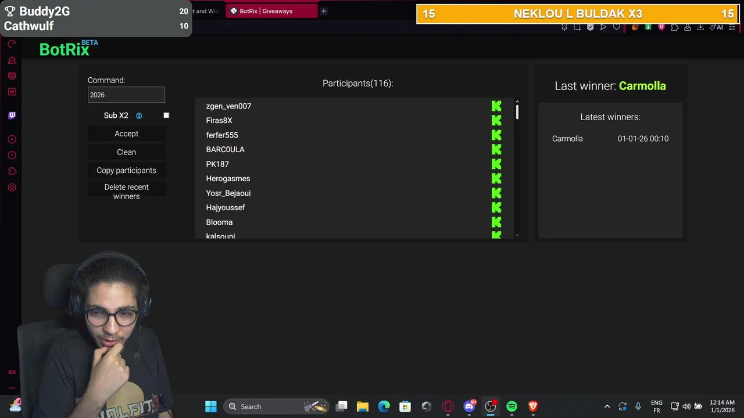The width and height of the screenshot is (744, 418).
Task: Click the Accept button
Action: [126, 134]
